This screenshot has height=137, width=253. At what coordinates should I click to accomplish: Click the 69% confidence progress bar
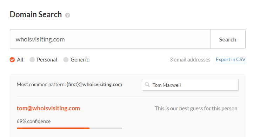[69, 129]
